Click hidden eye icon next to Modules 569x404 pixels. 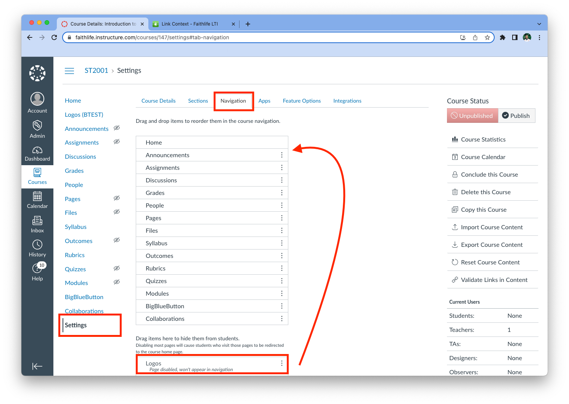coord(117,282)
